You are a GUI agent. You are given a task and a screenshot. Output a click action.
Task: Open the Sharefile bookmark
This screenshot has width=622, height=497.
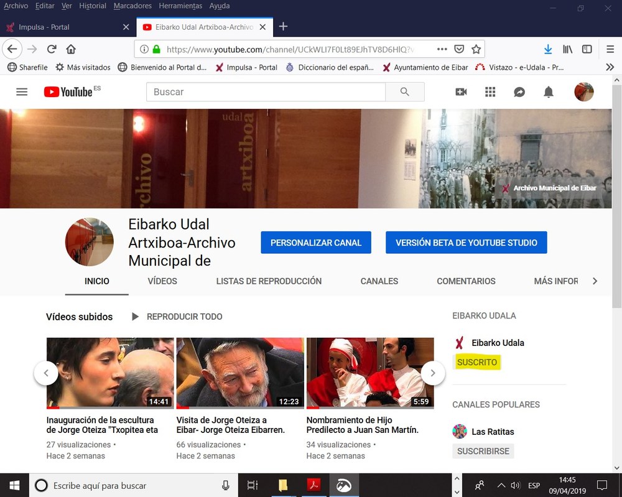(27, 67)
